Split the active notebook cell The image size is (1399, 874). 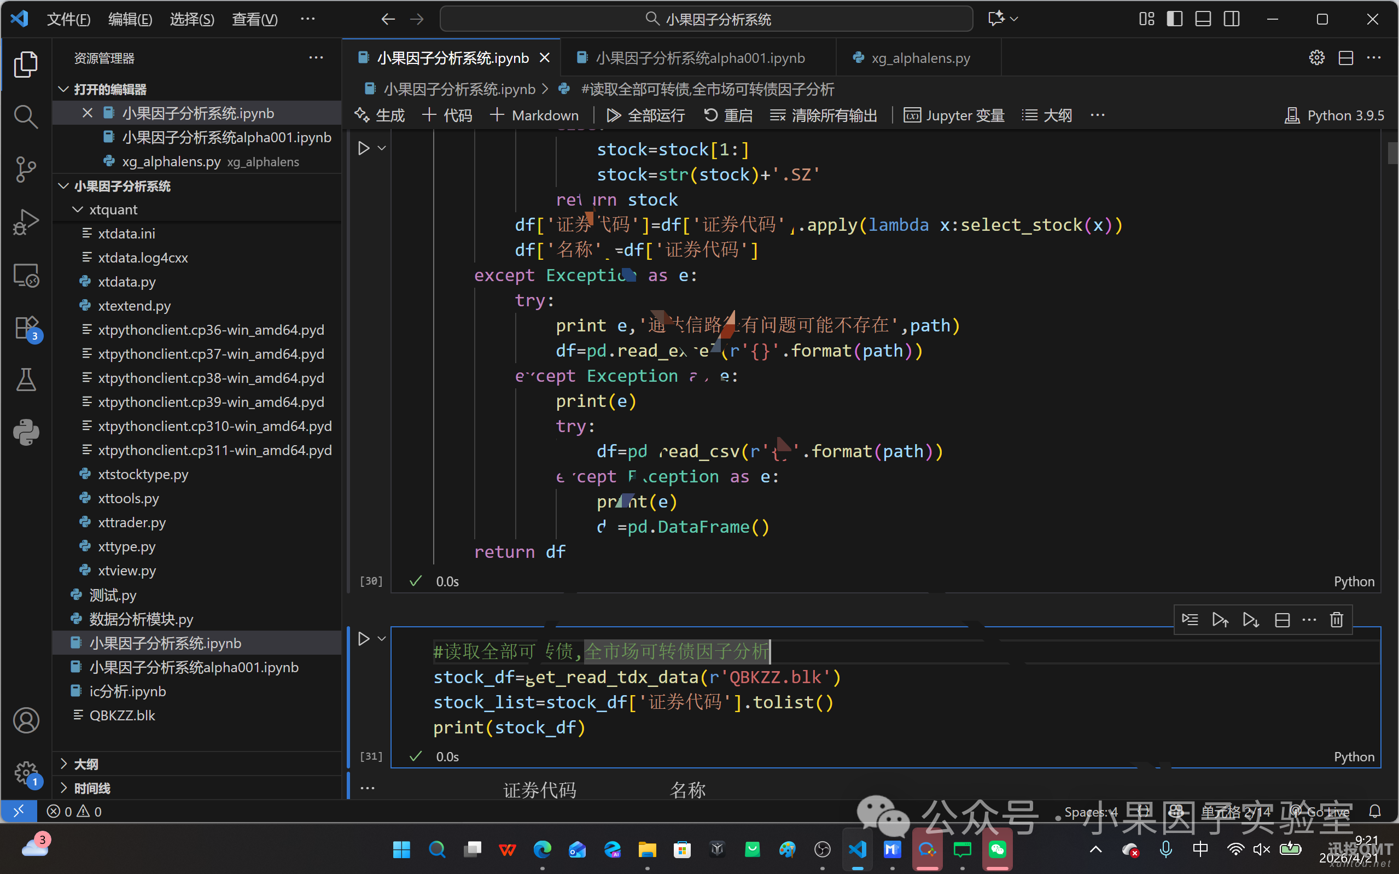coord(1282,620)
